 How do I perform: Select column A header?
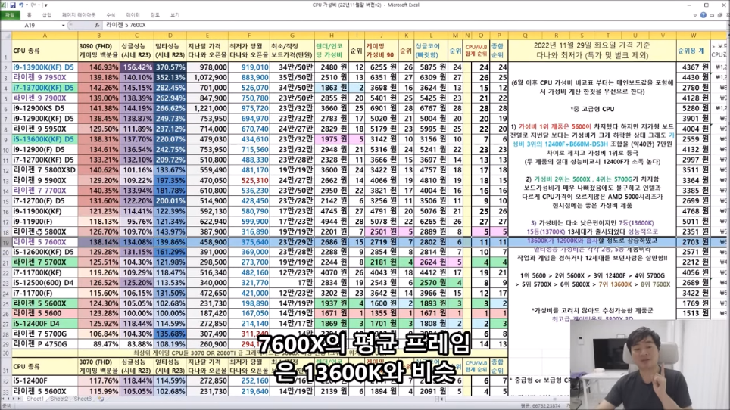click(x=45, y=36)
